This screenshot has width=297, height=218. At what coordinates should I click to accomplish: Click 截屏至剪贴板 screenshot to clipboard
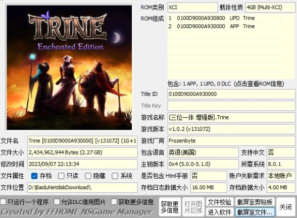click(x=255, y=202)
